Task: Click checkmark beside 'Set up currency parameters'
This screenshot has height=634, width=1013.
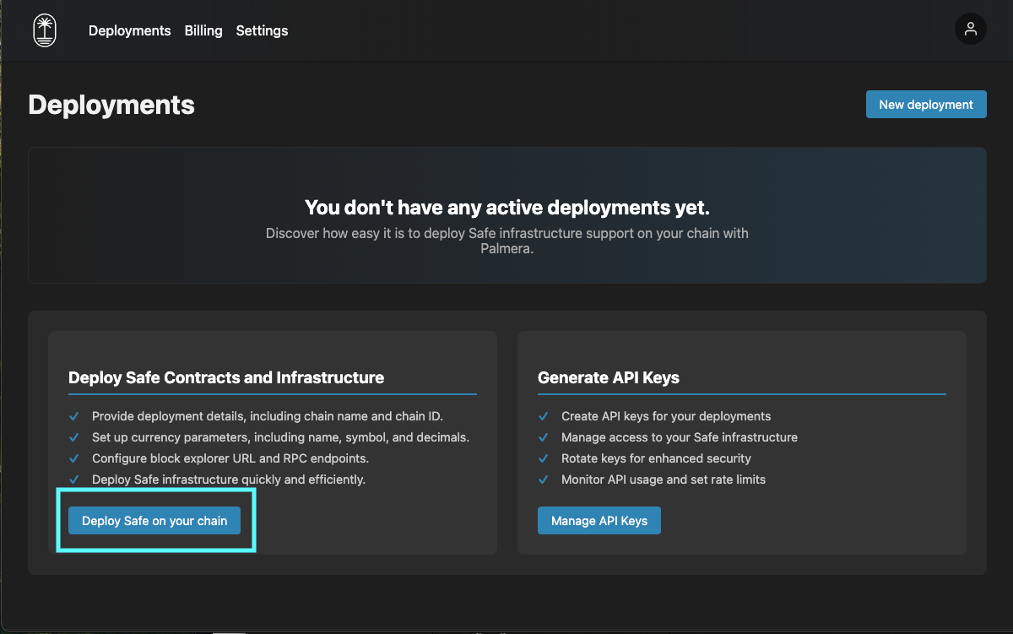Action: [74, 437]
